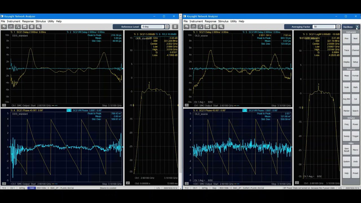Click the Averaging Factor input field
Viewport: 361px width, 203px height.
pos(324,27)
